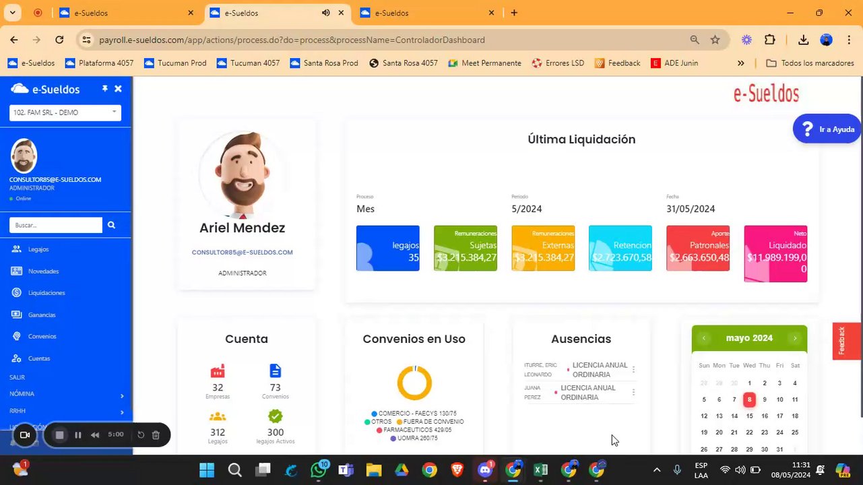Open options menu for Juana Perez absence
The image size is (863, 485).
pos(633,392)
